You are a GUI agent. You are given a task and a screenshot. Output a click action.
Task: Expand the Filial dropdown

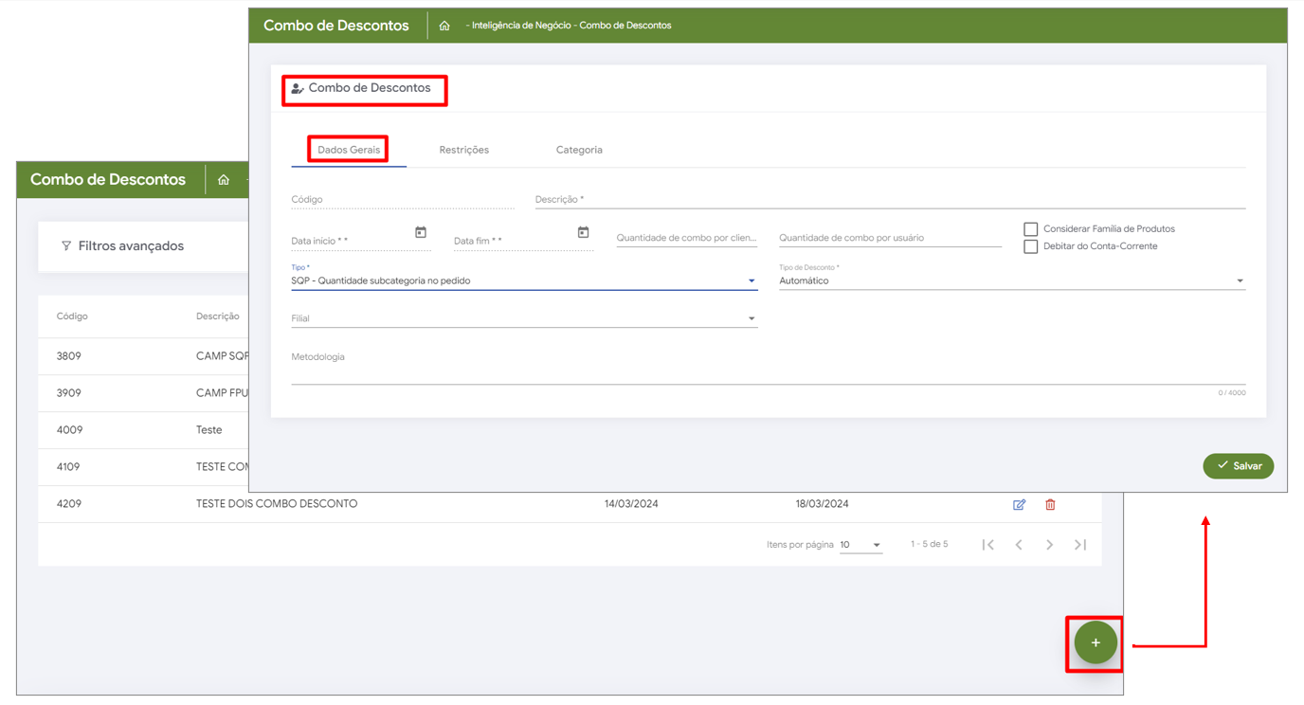751,319
